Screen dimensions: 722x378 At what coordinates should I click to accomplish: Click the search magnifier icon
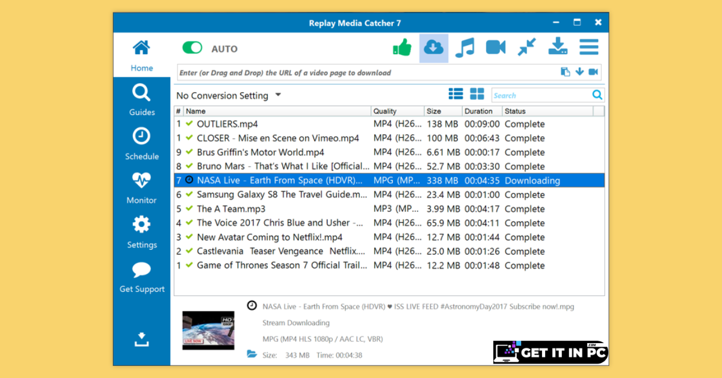point(597,94)
